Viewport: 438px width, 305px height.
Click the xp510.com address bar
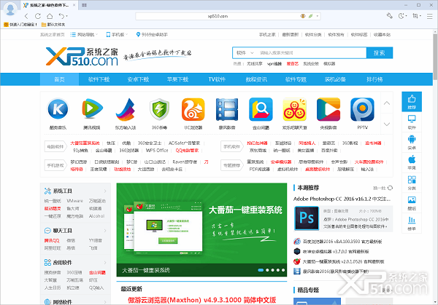[218, 16]
